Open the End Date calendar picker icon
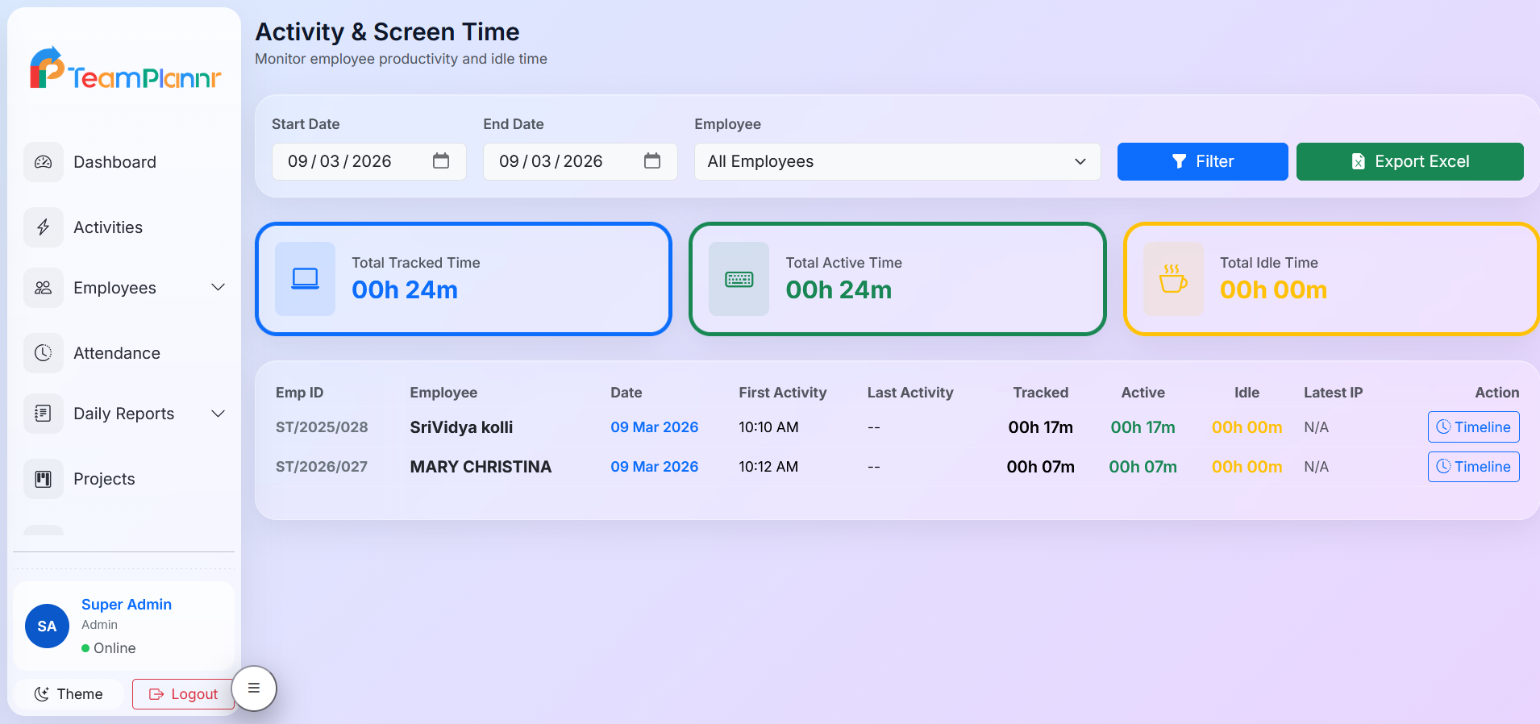This screenshot has width=1540, height=724. point(652,161)
